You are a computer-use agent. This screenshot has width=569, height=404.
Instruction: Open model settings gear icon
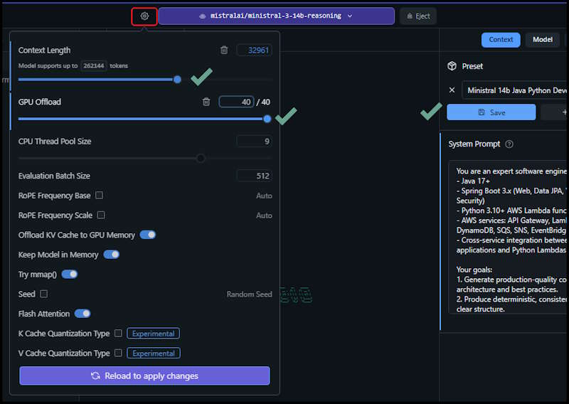144,16
